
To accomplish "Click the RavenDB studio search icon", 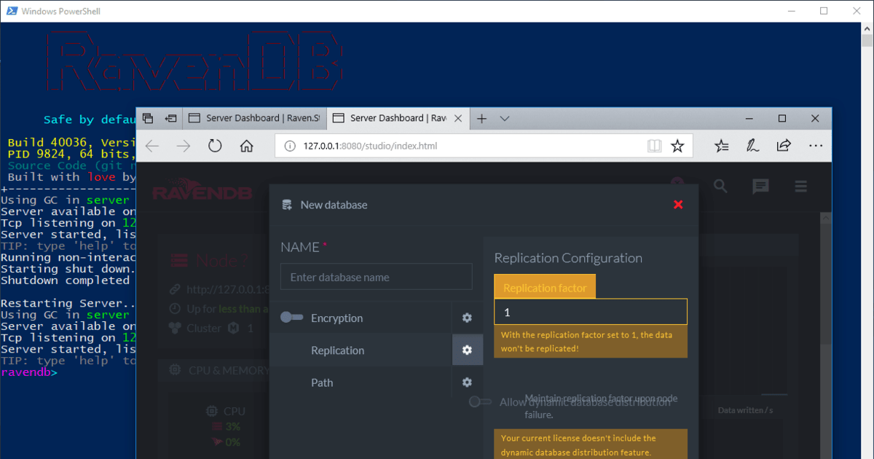I will click(x=720, y=187).
